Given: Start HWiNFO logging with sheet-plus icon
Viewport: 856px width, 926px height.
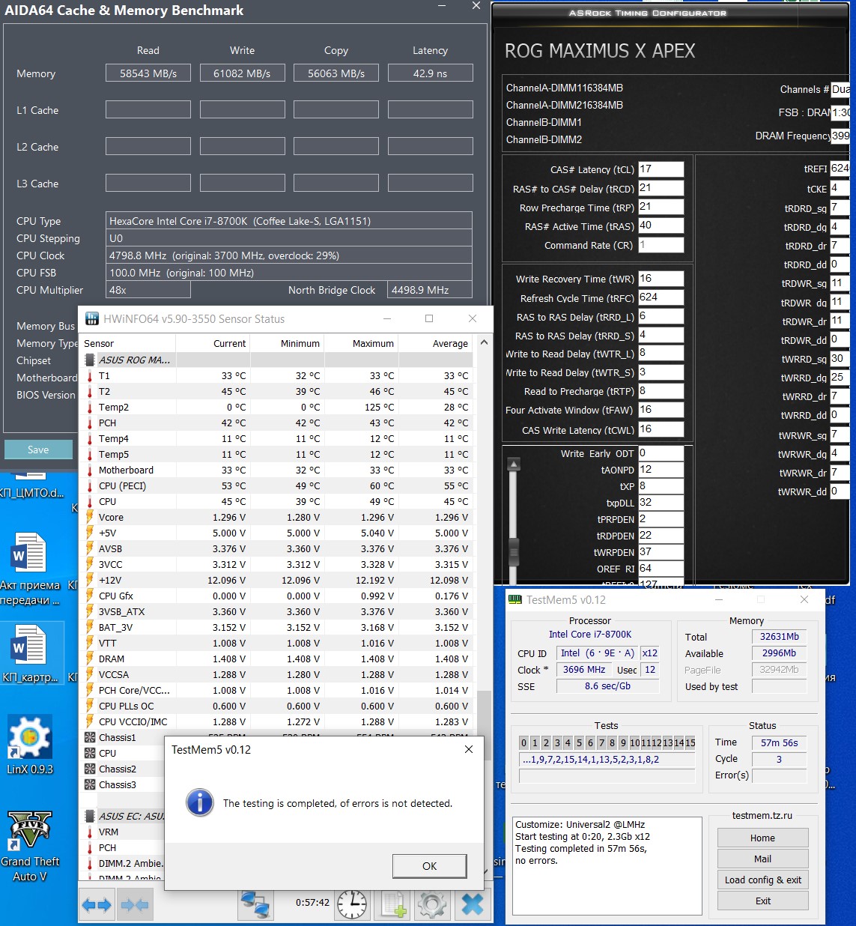Looking at the screenshot, I should (393, 904).
